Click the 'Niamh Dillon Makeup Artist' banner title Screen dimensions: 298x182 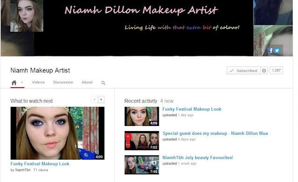[142, 10]
